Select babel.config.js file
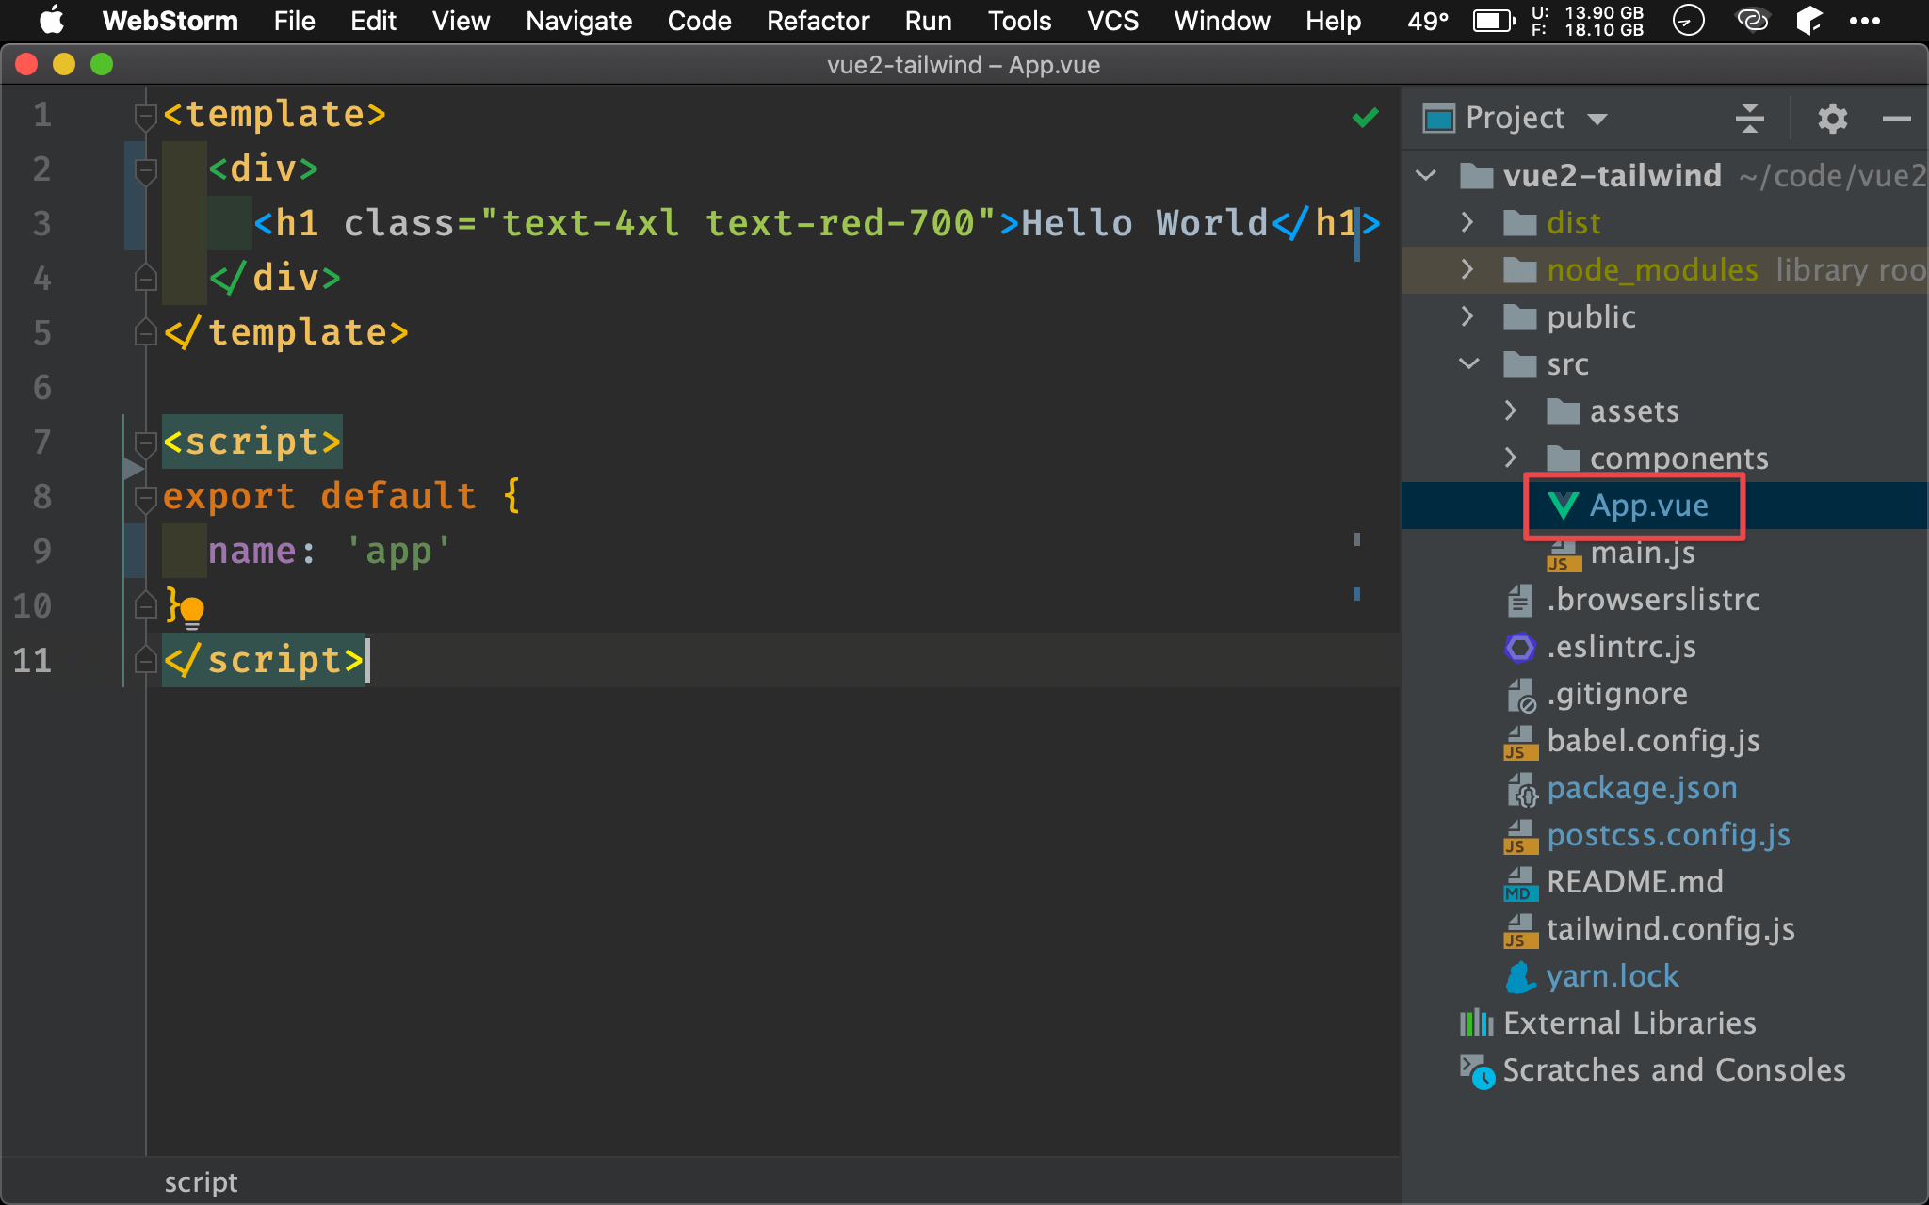Image resolution: width=1929 pixels, height=1205 pixels. (1653, 741)
